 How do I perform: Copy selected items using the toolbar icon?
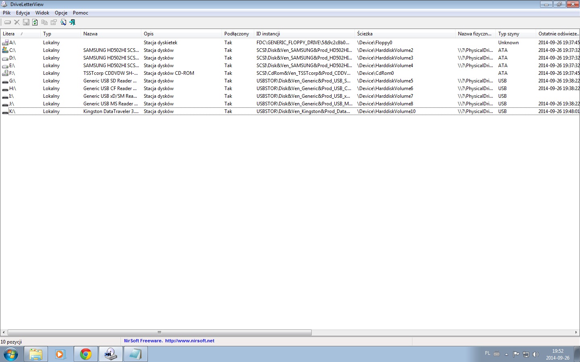coord(44,23)
